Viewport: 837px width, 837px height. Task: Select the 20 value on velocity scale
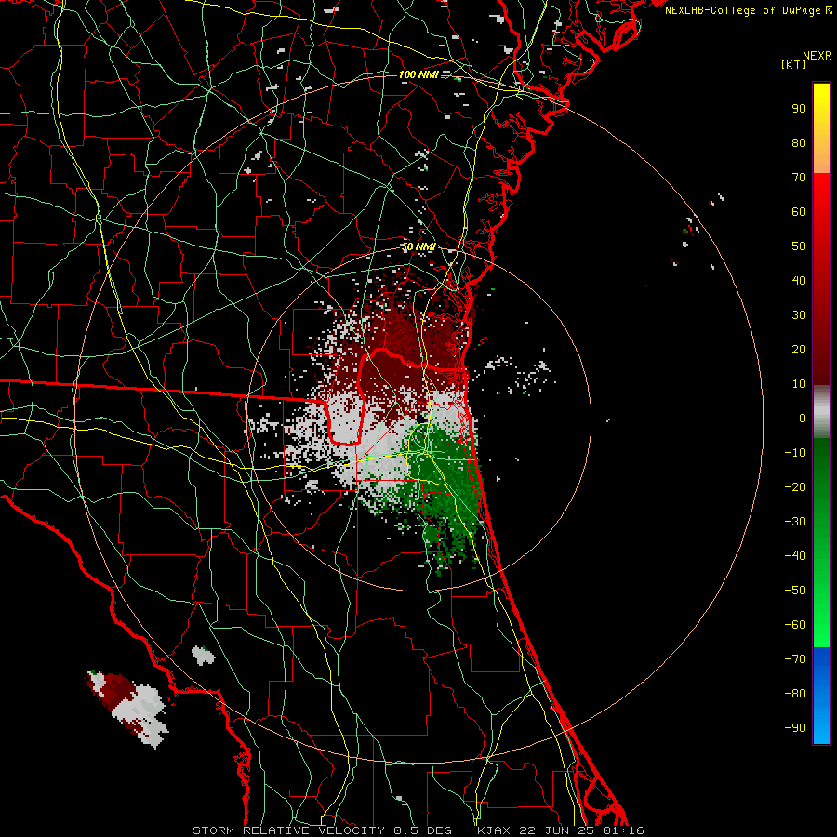799,350
